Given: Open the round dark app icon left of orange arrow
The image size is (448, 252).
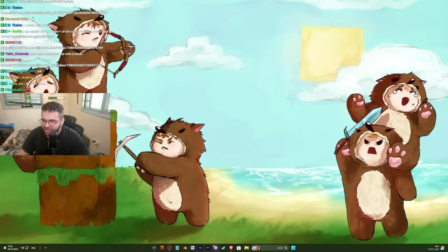Looking at the screenshot, I should [x=154, y=248].
